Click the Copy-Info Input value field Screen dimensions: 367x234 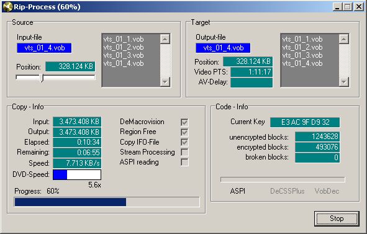click(77, 122)
